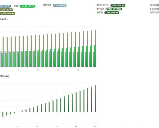Click the year 20 bar in the lower chart

tap(76, 102)
